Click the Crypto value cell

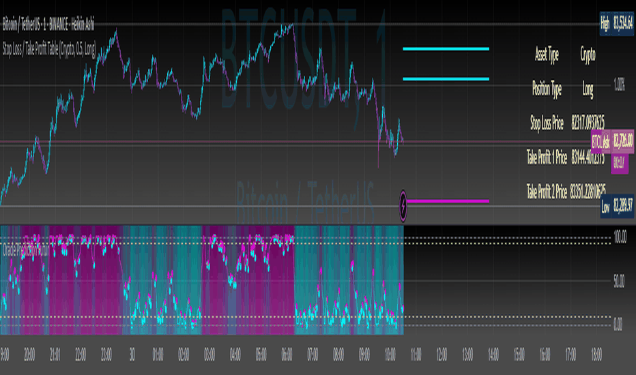coord(588,55)
